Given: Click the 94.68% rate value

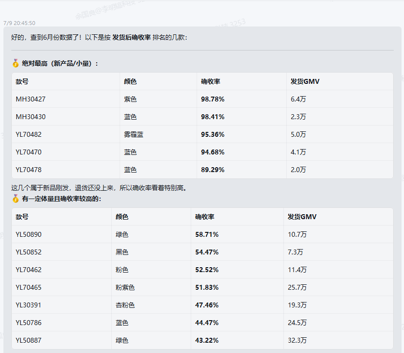Looking at the screenshot, I should (x=213, y=152).
